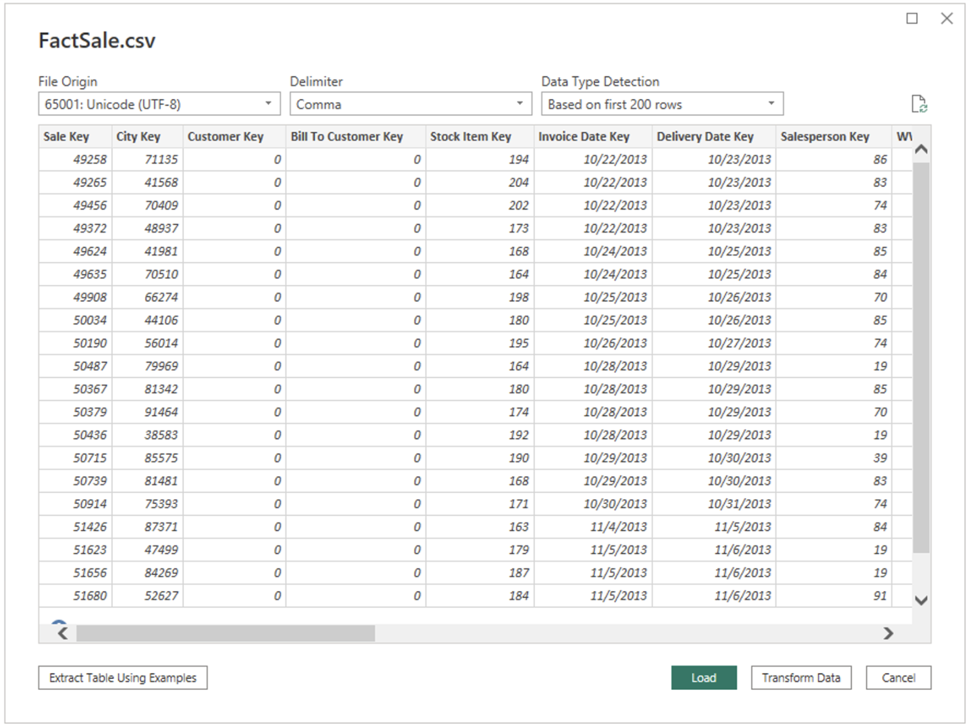The height and width of the screenshot is (727, 970).
Task: Click City Key cell 38583
Action: pos(148,435)
